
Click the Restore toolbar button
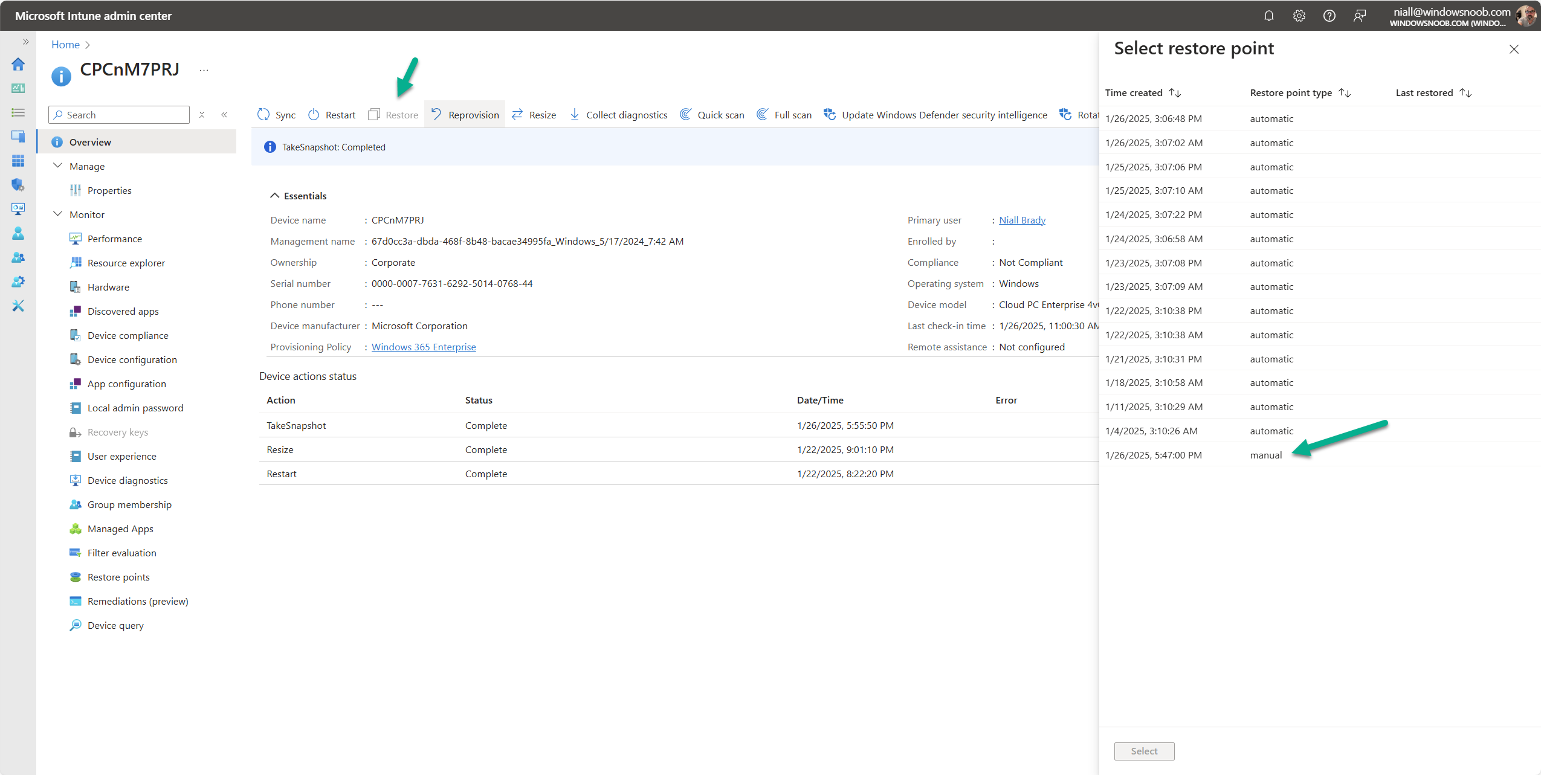click(393, 115)
